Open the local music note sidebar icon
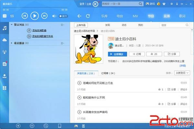Image resolution: width=194 pixels, height=129 pixels. click(5, 28)
